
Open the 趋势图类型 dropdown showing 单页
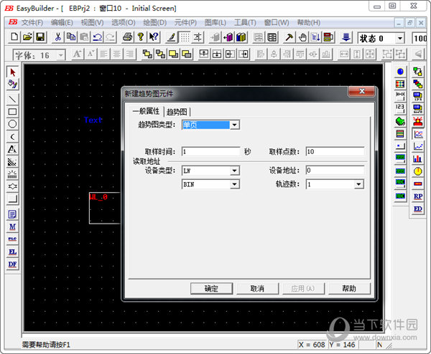(x=234, y=125)
